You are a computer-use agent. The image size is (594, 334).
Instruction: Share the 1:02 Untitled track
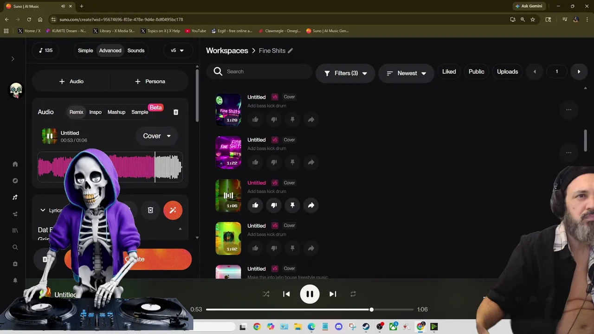click(311, 248)
